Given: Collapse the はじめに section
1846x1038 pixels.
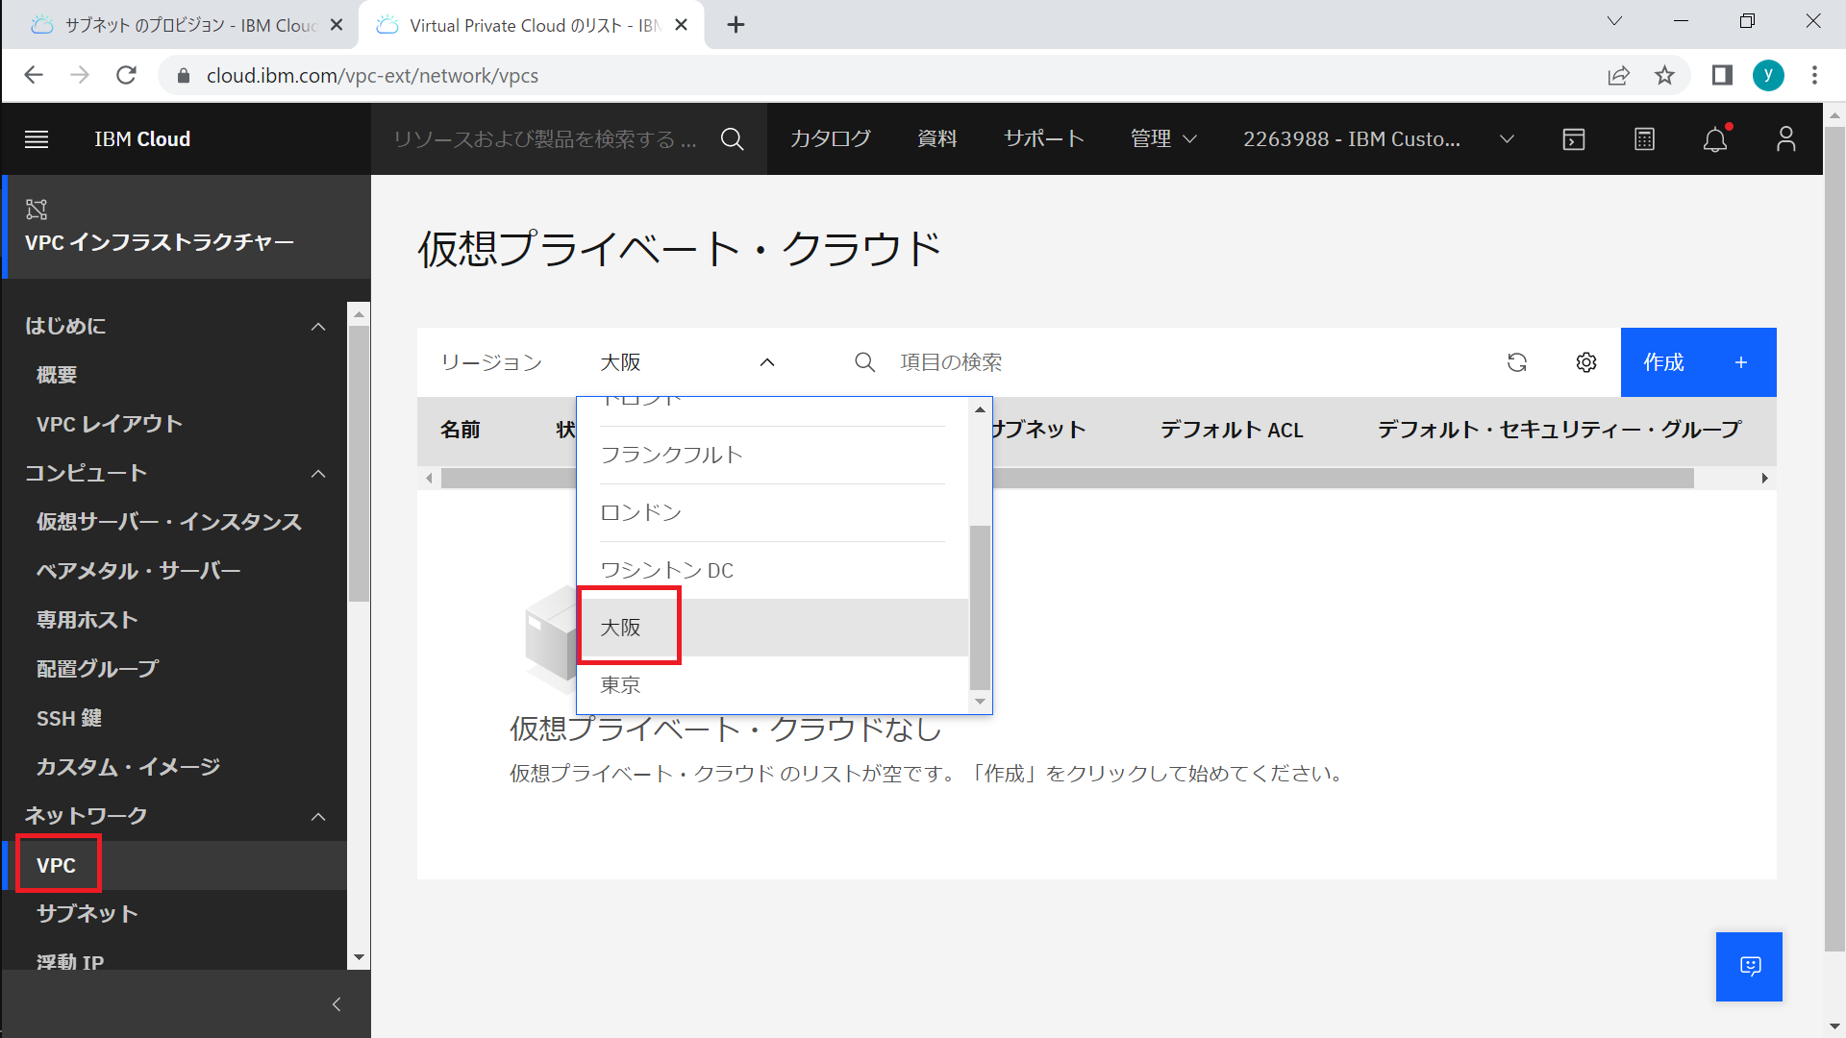Looking at the screenshot, I should coord(318,327).
